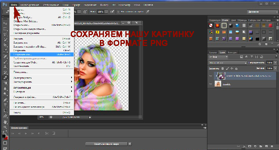
Task: Open the workspace switcher dropdown at top right
Action: click(262, 12)
